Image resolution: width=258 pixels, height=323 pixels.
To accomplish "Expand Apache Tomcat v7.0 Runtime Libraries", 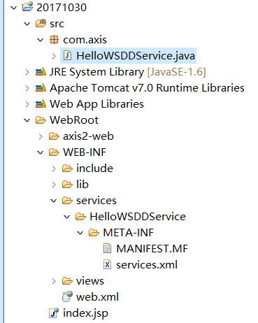I will [x=27, y=88].
